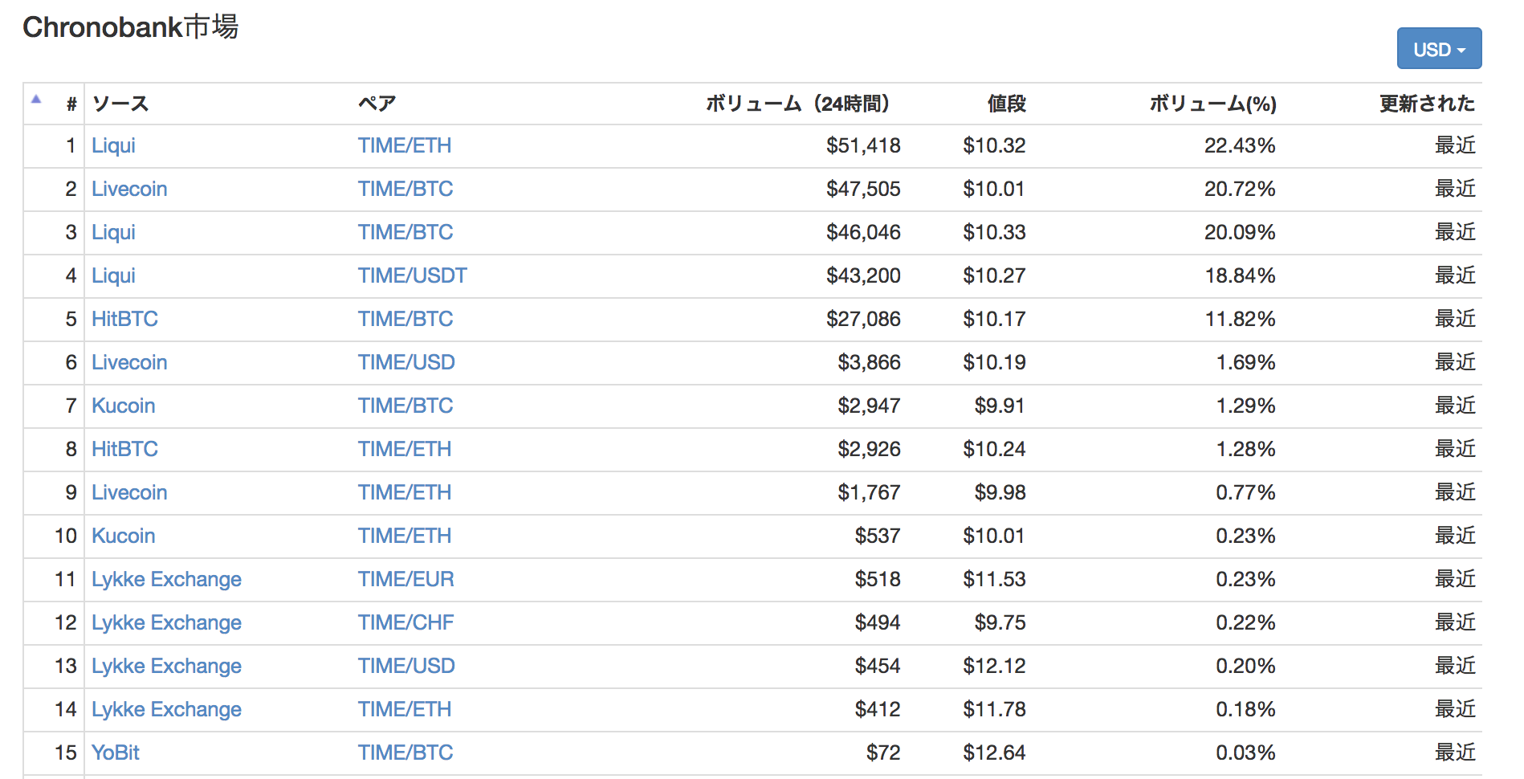
Task: Select the $12.64 price cell
Action: pyautogui.click(x=994, y=752)
